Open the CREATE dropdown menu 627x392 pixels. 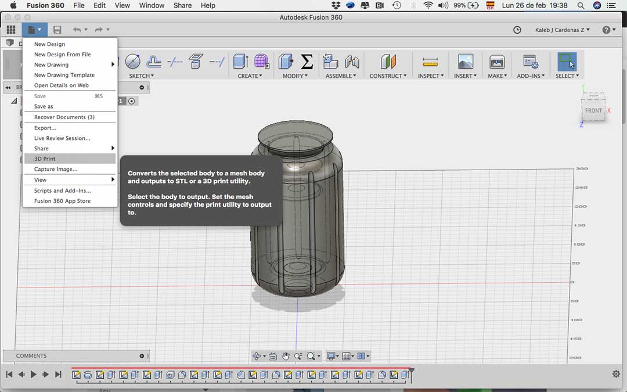[x=250, y=76]
